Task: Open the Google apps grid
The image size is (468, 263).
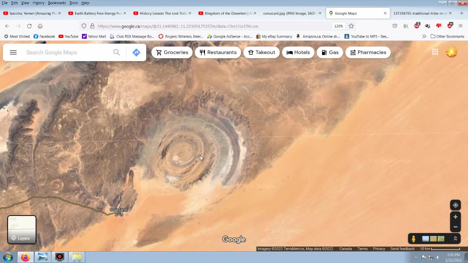Action: pyautogui.click(x=435, y=52)
